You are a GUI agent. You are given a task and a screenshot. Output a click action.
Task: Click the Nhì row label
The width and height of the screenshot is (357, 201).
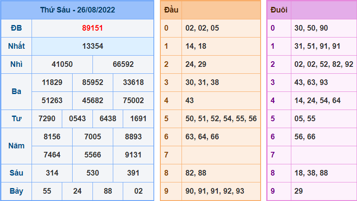16,64
